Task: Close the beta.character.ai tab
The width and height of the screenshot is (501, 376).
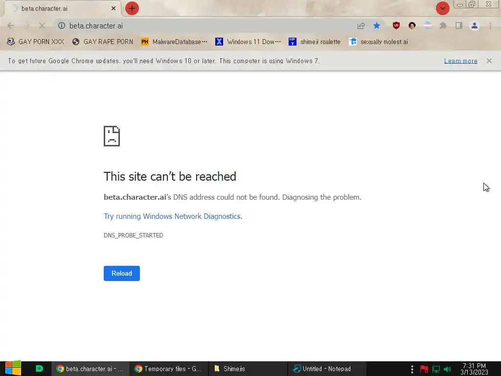Action: (114, 9)
